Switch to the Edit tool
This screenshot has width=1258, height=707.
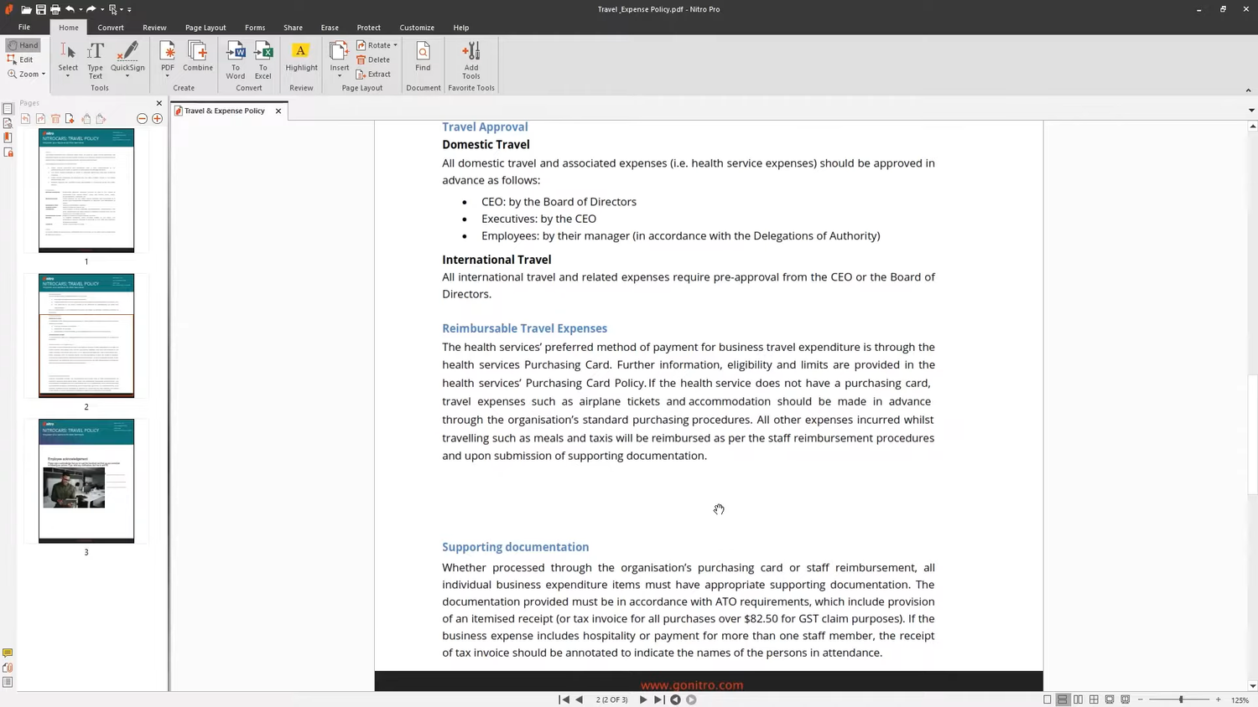pos(20,59)
